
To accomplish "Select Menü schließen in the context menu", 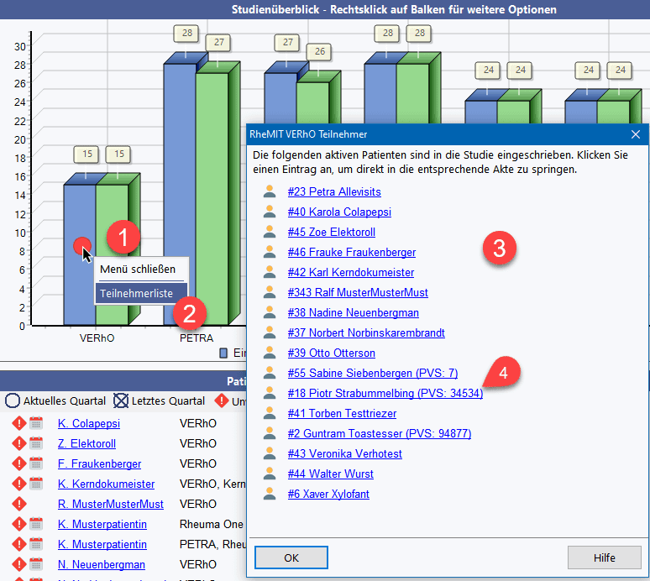I will (138, 270).
